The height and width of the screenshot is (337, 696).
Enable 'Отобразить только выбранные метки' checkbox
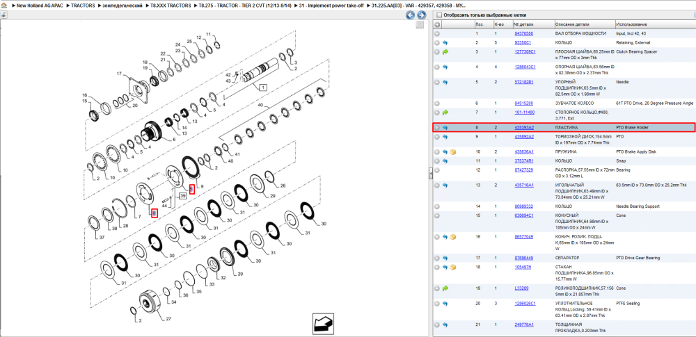439,15
